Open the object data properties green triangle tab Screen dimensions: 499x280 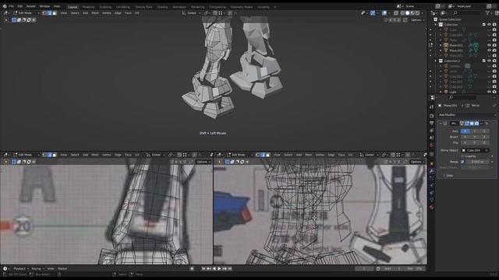432,200
